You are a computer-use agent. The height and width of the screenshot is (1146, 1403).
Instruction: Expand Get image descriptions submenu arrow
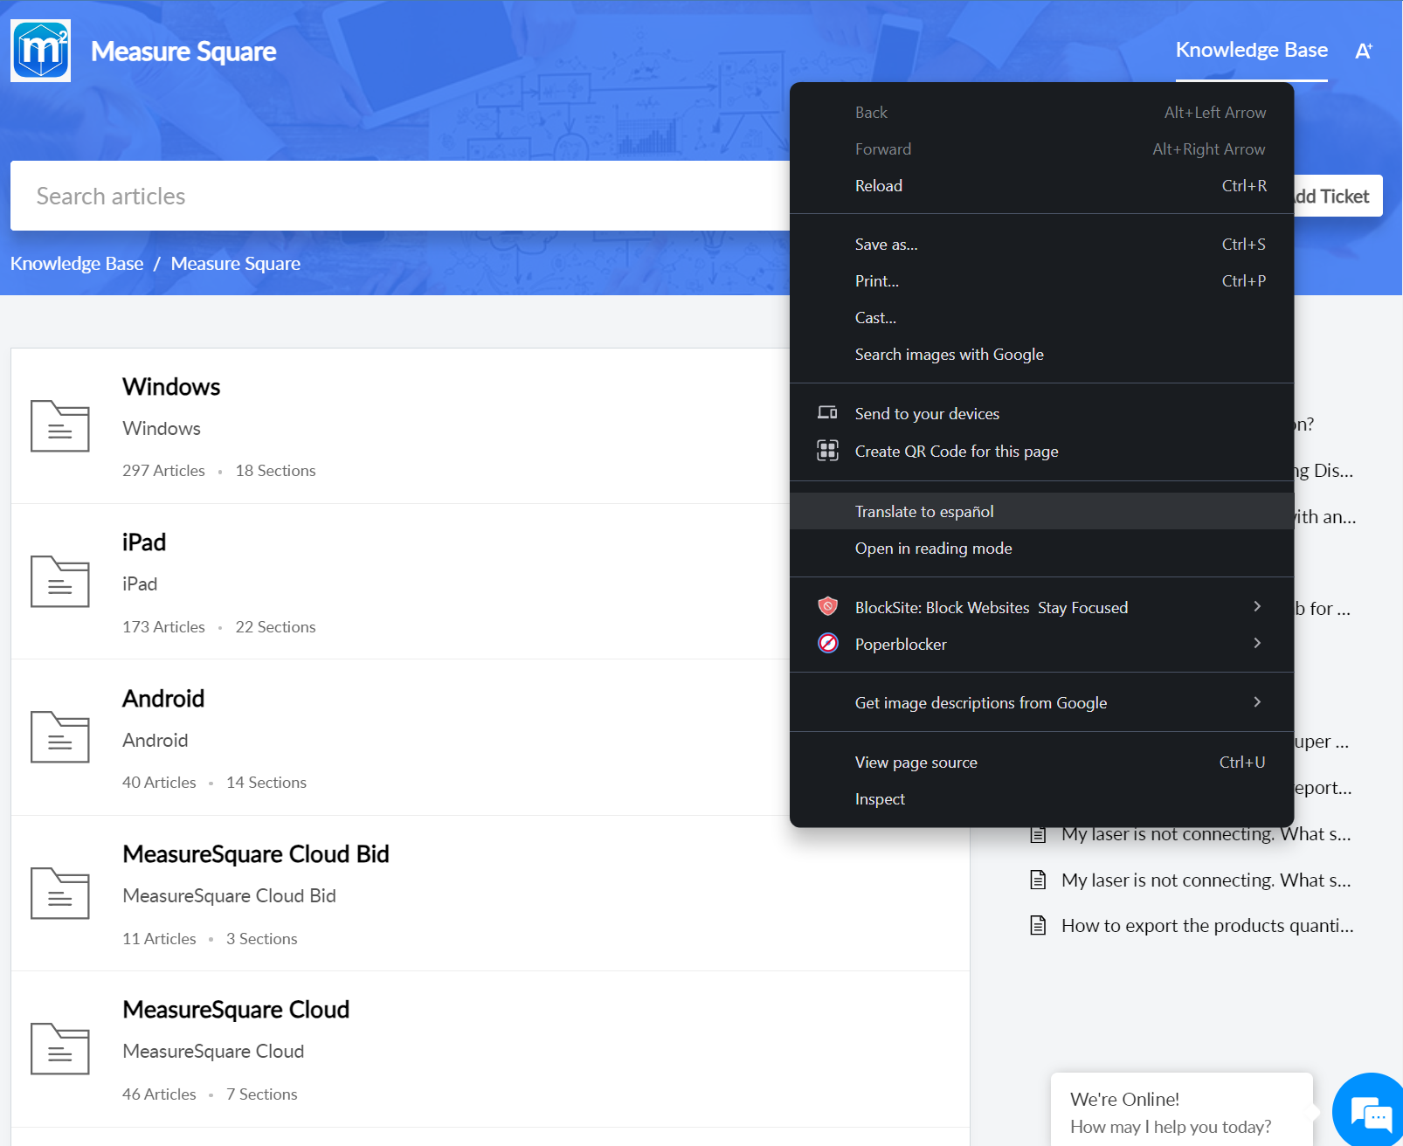coord(1257,702)
